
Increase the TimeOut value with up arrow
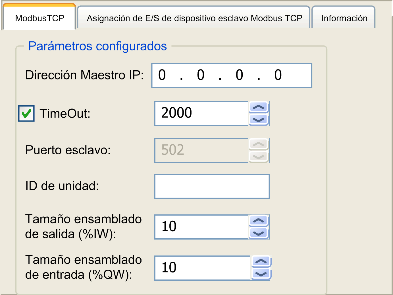point(259,108)
